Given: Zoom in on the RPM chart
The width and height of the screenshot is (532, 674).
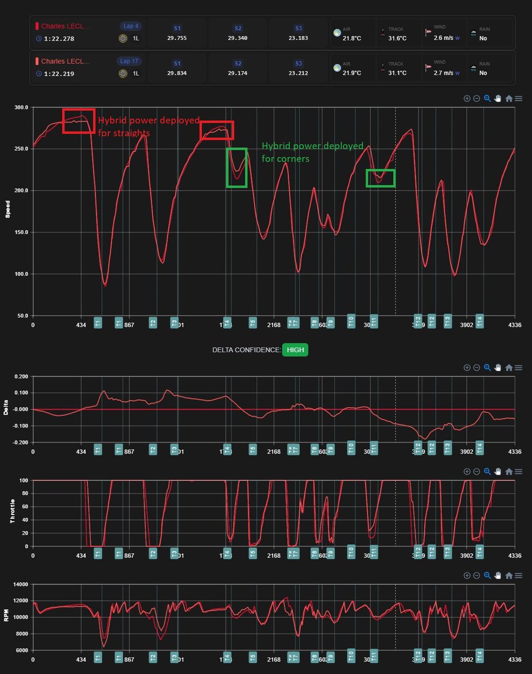Looking at the screenshot, I should click(467, 576).
